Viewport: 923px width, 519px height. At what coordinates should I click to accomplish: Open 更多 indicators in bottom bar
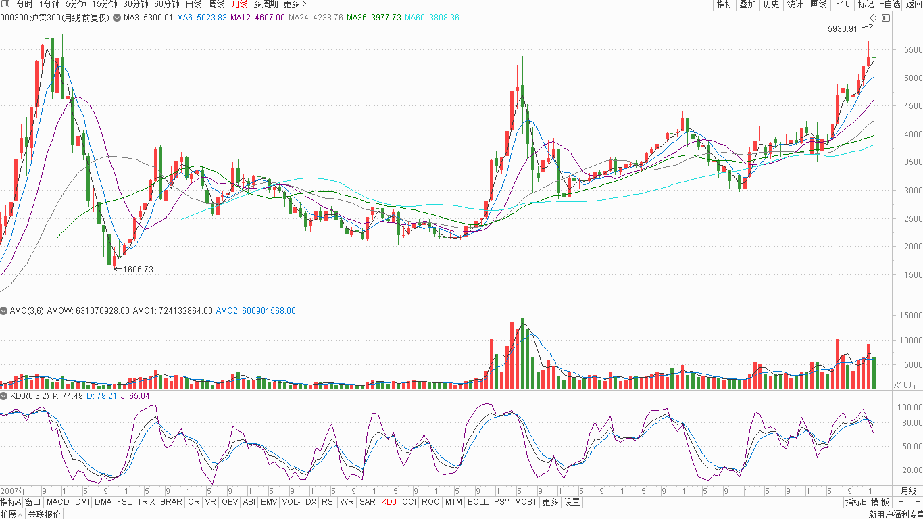pyautogui.click(x=551, y=502)
